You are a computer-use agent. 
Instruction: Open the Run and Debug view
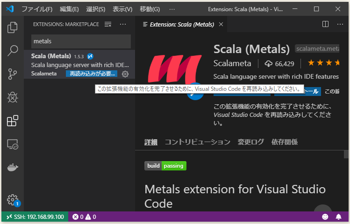pyautogui.click(x=12, y=97)
